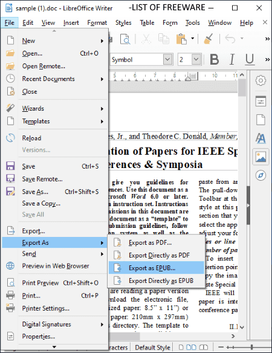
Task: Open the Table menu
Action: click(147, 23)
